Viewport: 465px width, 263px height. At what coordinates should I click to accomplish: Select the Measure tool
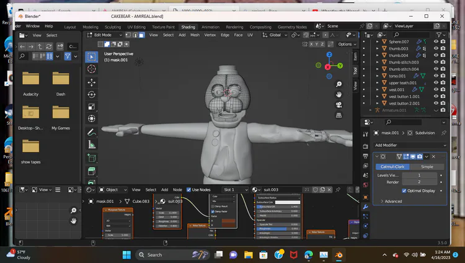tap(92, 145)
